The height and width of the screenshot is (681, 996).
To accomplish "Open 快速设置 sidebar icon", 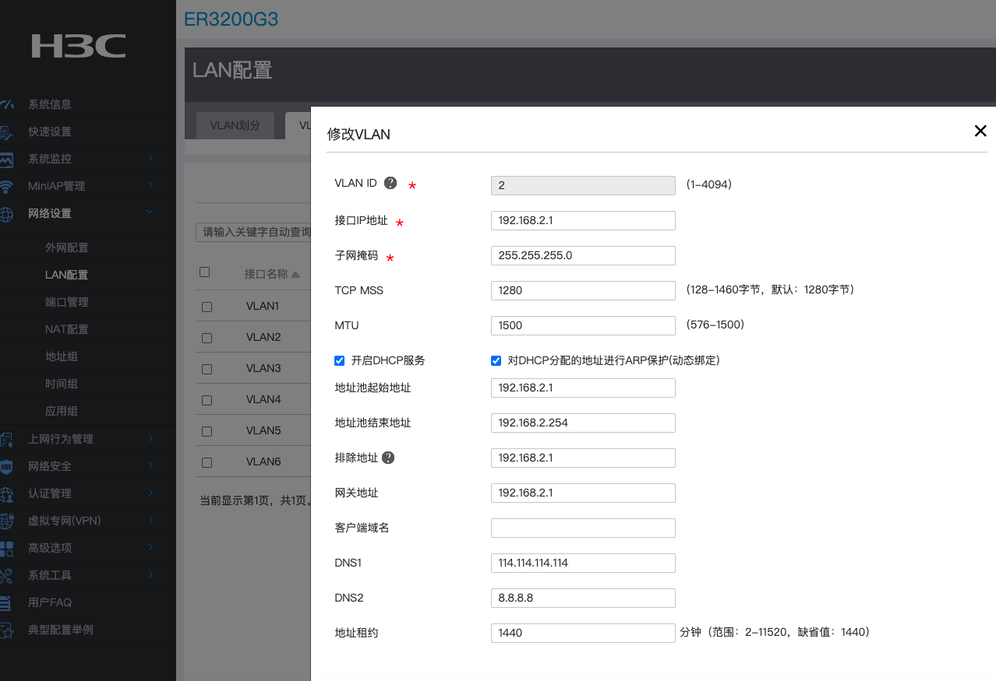I will point(6,132).
